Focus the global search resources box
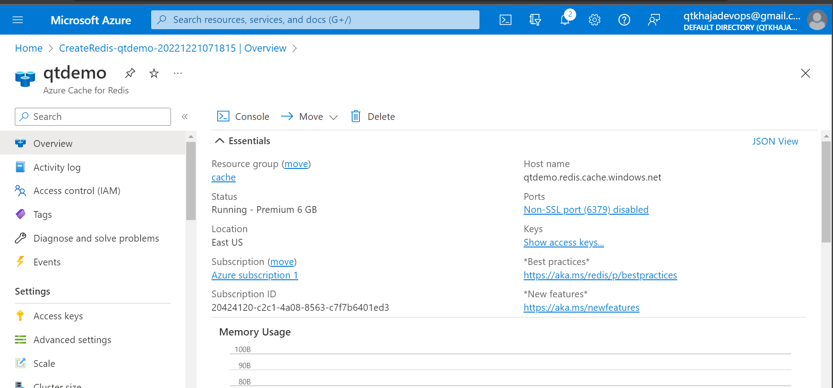The height and width of the screenshot is (388, 833). point(315,20)
